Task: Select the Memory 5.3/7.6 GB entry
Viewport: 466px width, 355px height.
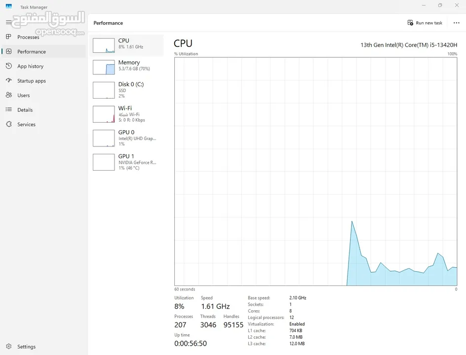Action: pos(126,68)
